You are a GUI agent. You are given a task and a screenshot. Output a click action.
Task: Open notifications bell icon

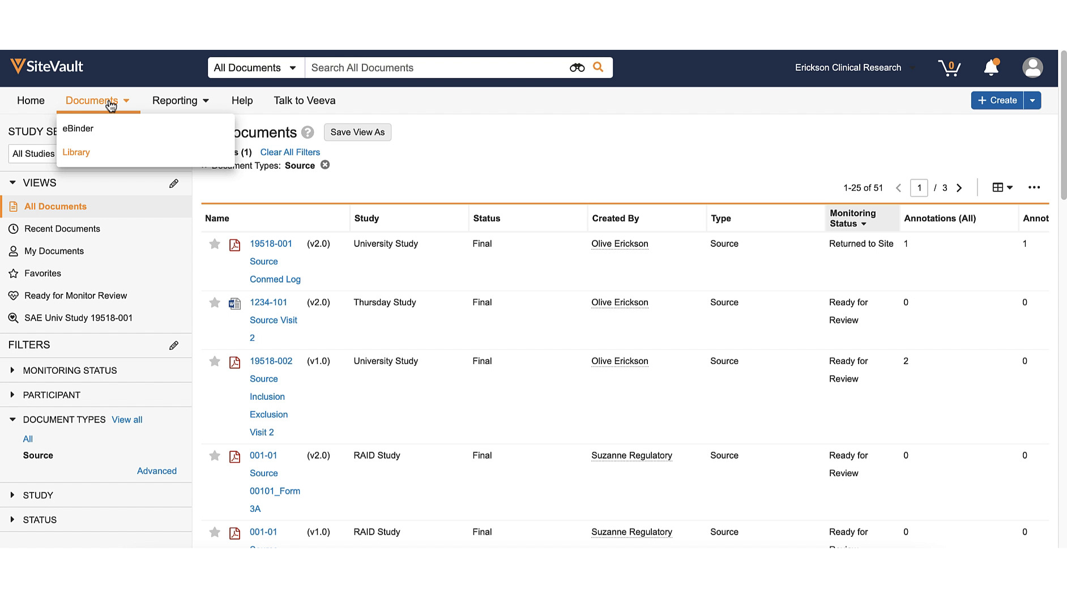pos(991,67)
